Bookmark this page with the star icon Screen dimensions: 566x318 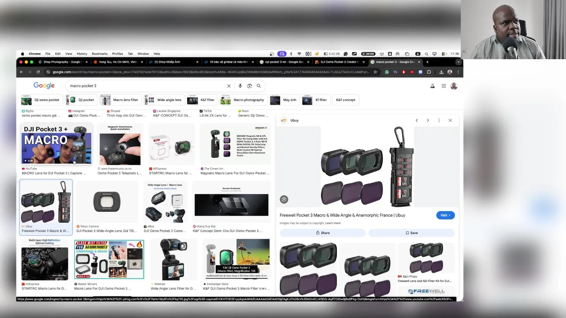[x=375, y=72]
